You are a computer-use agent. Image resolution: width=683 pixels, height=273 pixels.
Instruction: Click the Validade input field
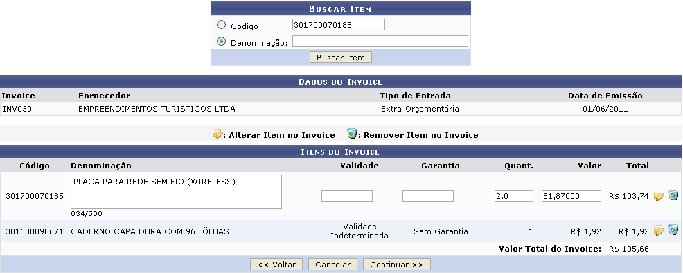(347, 196)
